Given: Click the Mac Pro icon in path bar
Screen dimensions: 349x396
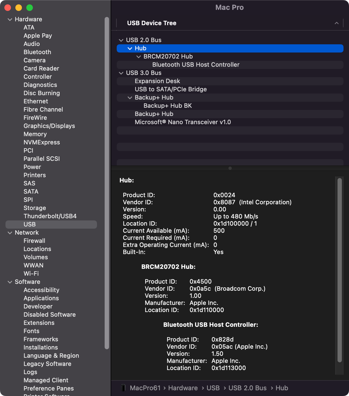Looking at the screenshot, I should 123,388.
